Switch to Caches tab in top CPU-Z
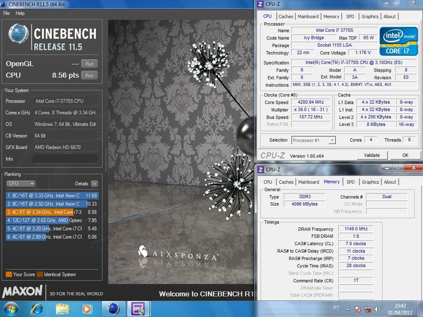 tap(286, 17)
